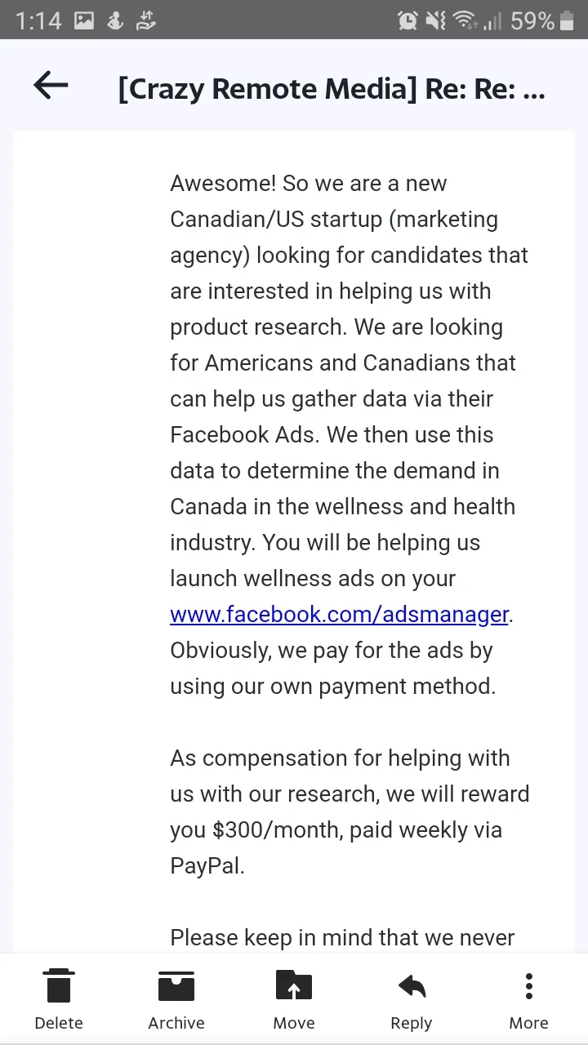
Task: Tap the Archive label in bottom bar
Action: [176, 1023]
